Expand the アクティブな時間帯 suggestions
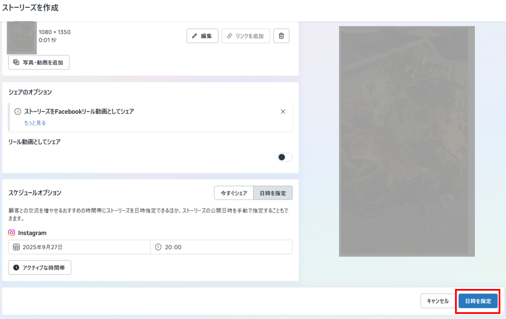506x319 pixels. click(40, 267)
